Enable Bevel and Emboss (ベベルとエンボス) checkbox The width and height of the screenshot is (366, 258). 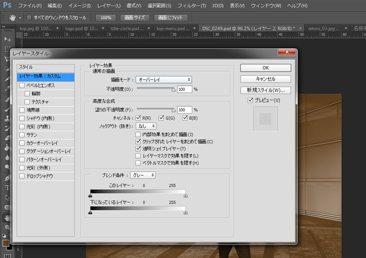(x=22, y=85)
